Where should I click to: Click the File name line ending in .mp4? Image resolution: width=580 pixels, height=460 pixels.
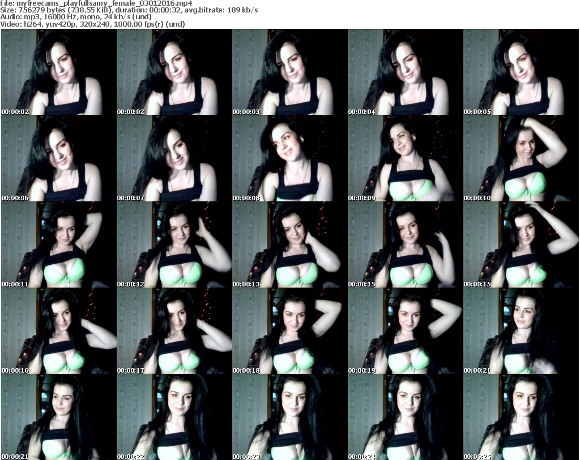coord(96,3)
